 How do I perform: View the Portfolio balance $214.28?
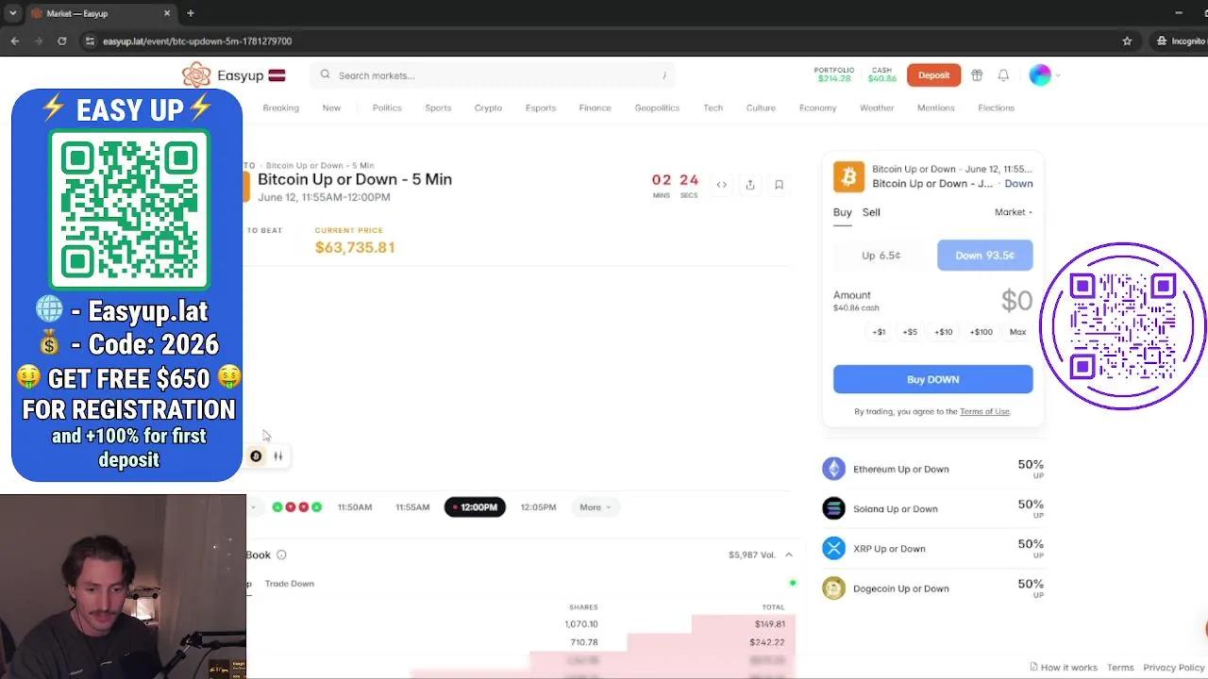pos(834,75)
